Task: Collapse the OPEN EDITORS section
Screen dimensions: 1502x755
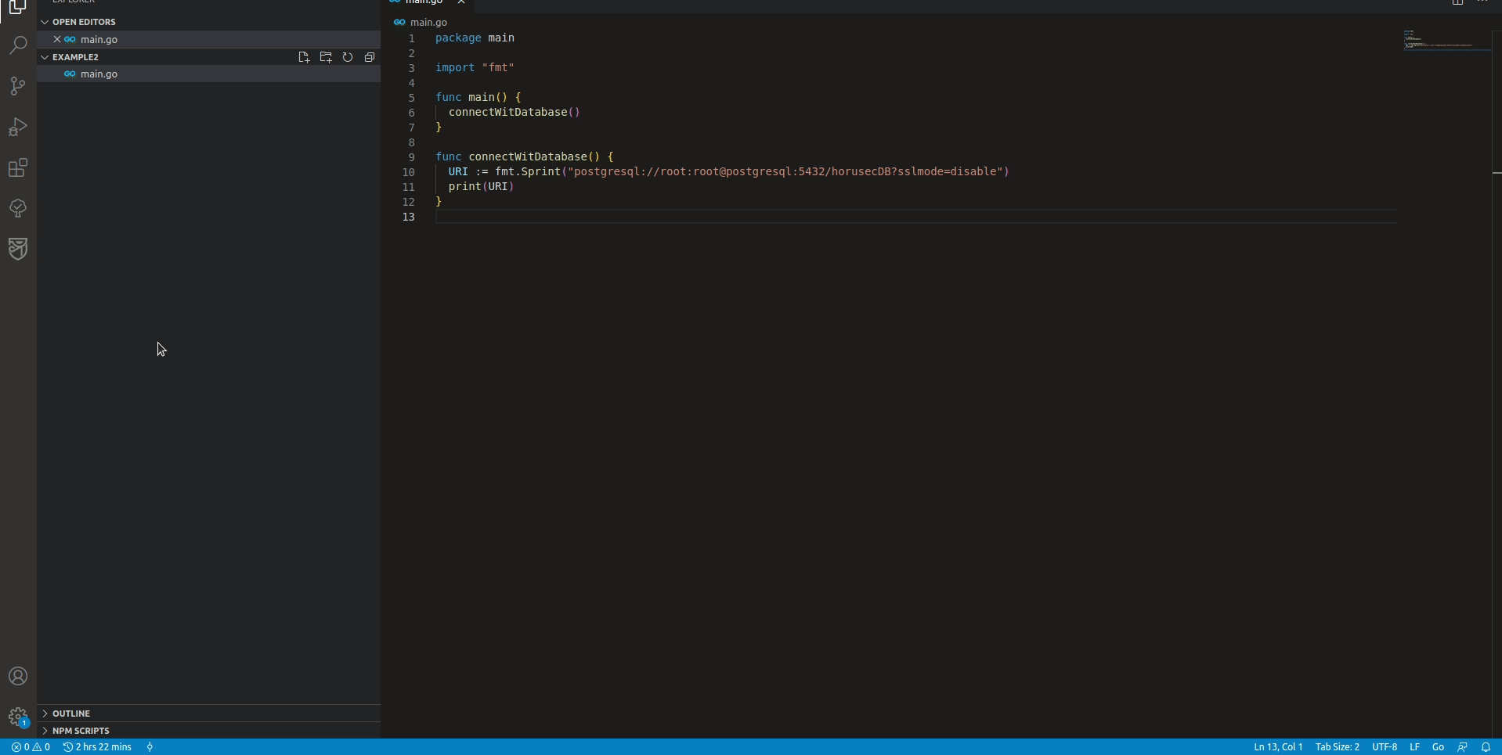Action: (208, 22)
